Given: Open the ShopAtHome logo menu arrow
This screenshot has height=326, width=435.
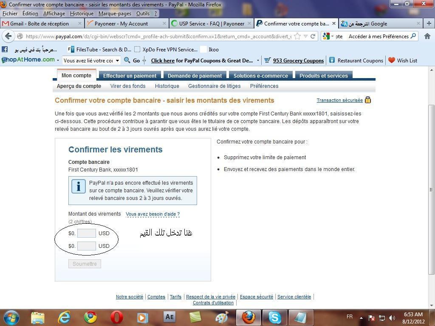Looking at the screenshot, I should (x=58, y=60).
